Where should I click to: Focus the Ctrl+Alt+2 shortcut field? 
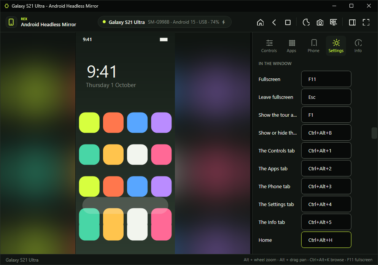[x=326, y=168]
